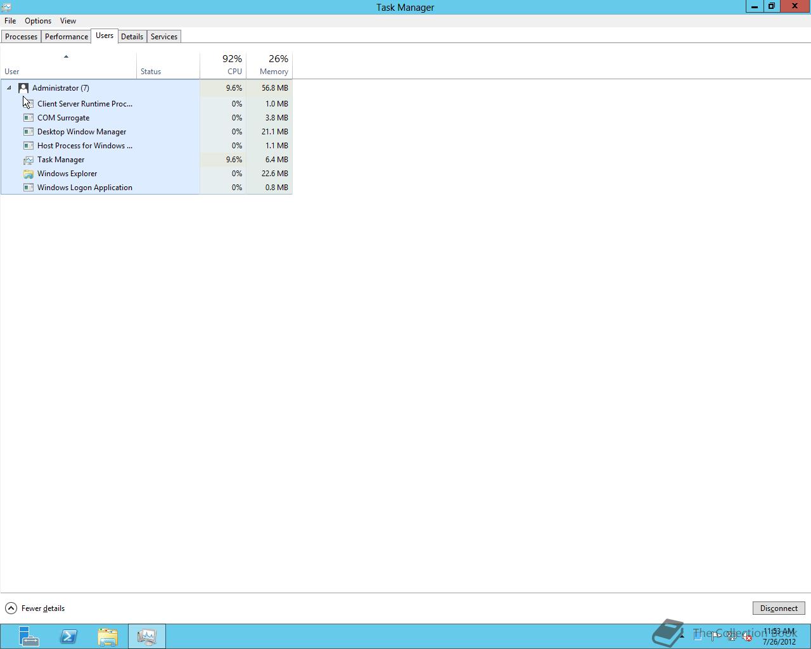
Task: Click the Windows Explorer folder icon in list
Action: point(29,174)
